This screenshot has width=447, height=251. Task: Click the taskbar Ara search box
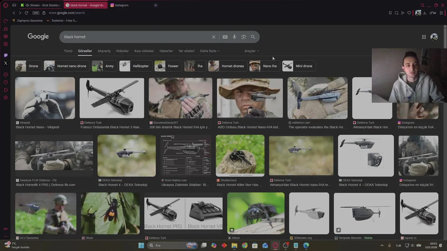pos(173,245)
